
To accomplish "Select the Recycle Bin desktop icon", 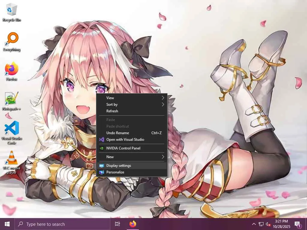I will (x=12, y=13).
